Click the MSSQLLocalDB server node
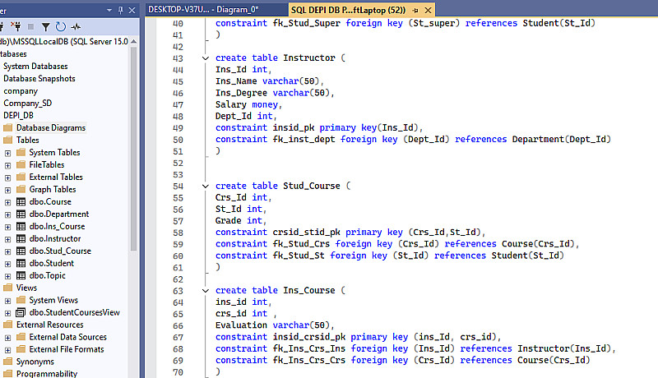 coord(64,41)
